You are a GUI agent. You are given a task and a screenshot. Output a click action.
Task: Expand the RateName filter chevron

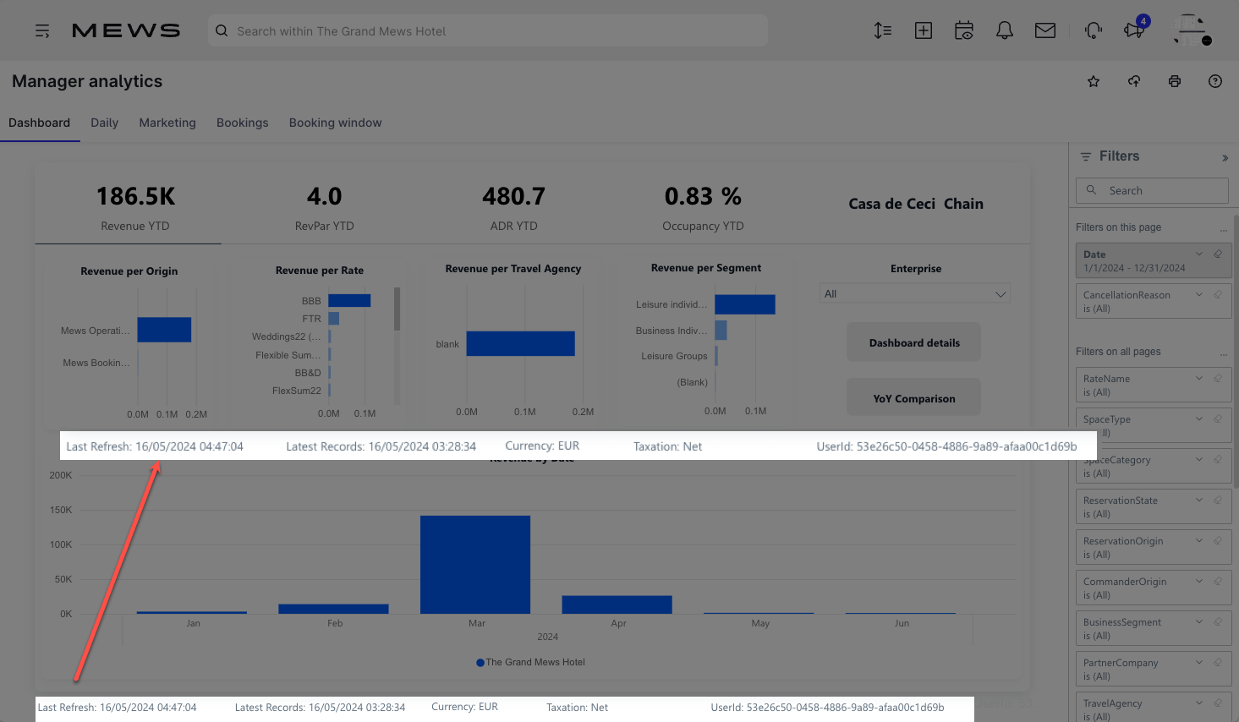tap(1199, 378)
